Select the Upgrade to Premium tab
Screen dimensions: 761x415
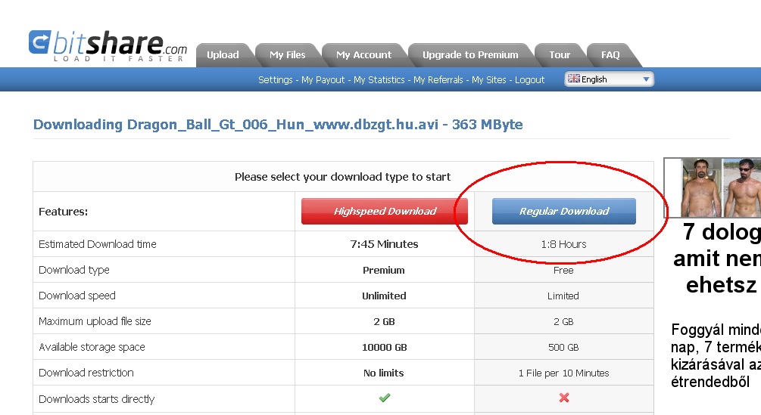click(470, 54)
